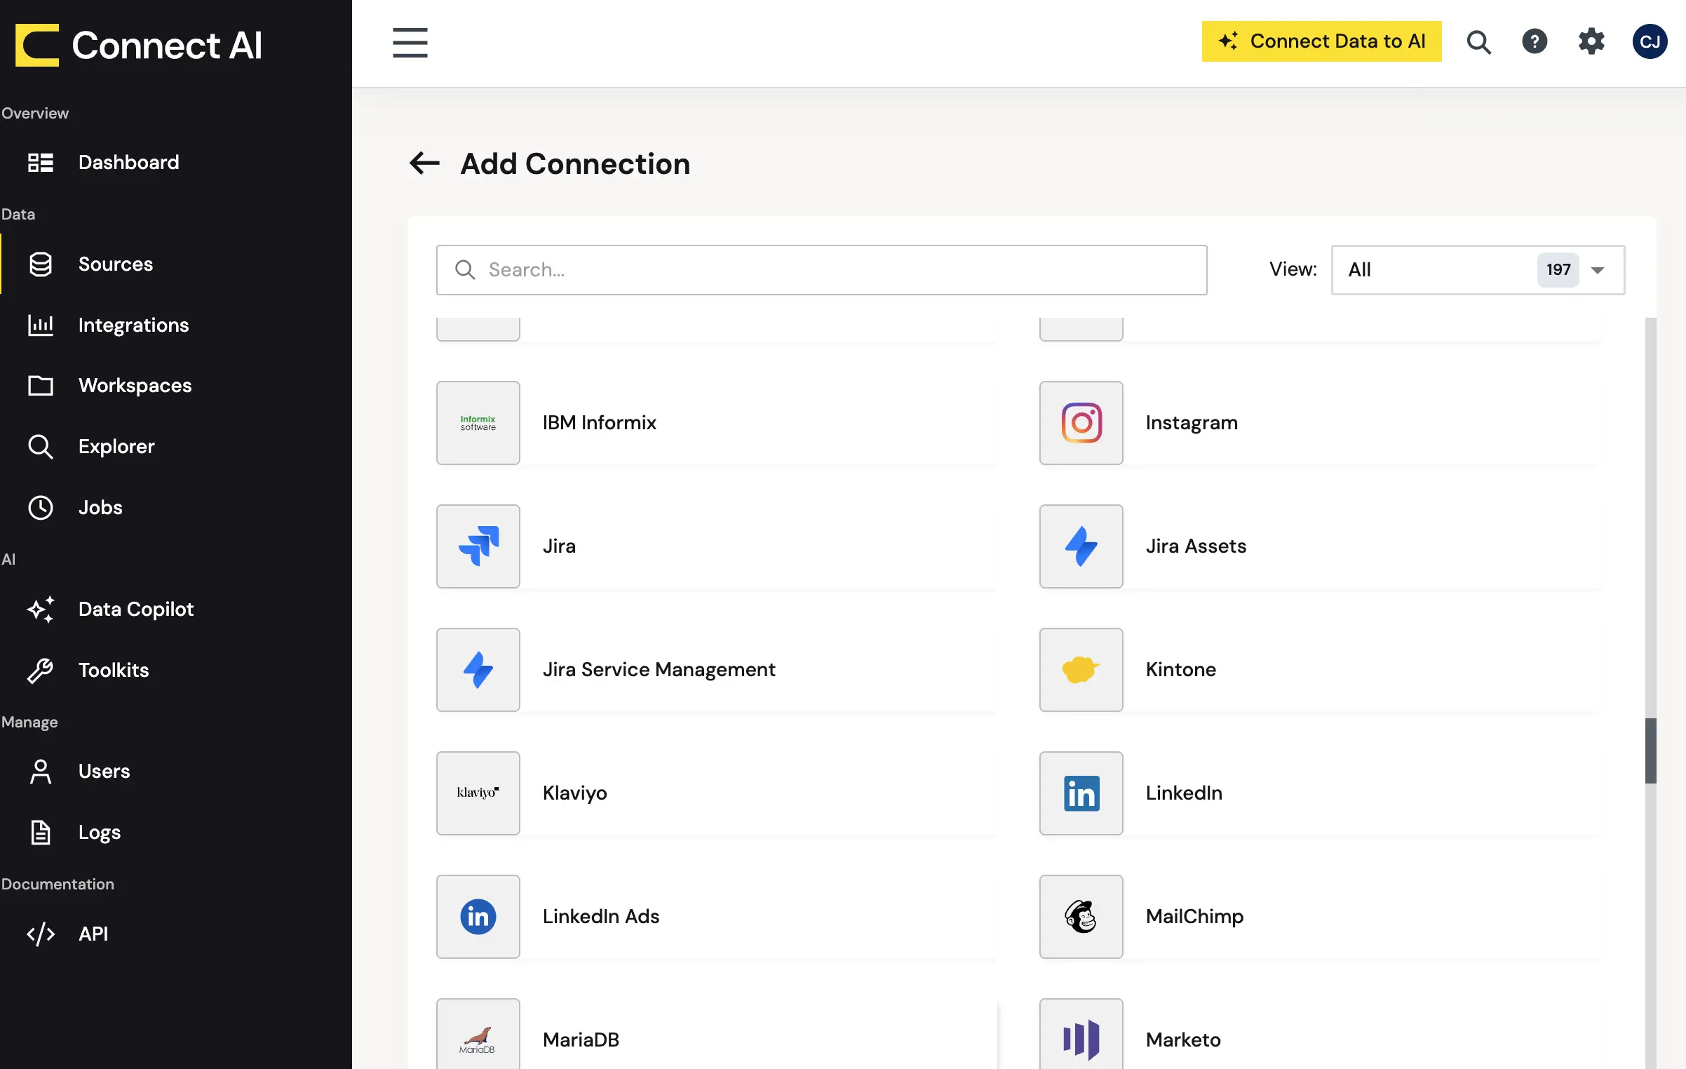
Task: Click the Marketo connector name
Action: [1183, 1040]
